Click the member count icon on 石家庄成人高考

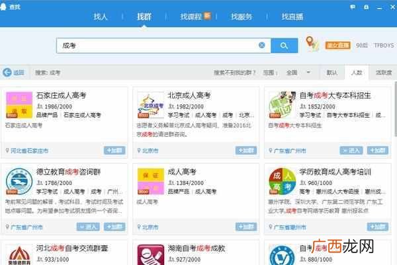(x=40, y=106)
